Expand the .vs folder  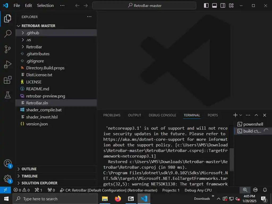(x=56, y=40)
